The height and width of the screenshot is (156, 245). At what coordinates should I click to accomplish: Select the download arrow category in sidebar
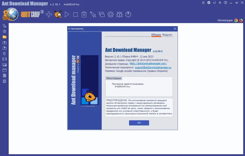(5, 48)
